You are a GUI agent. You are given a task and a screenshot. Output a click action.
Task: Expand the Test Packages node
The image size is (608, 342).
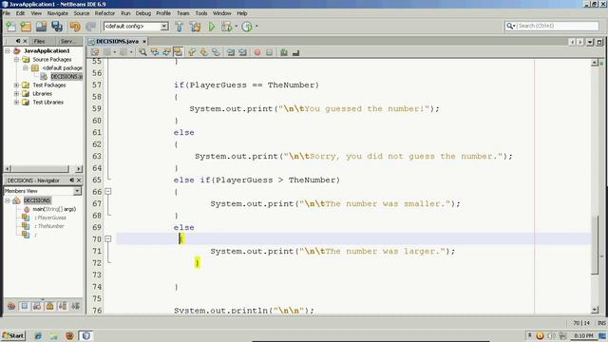coord(16,85)
